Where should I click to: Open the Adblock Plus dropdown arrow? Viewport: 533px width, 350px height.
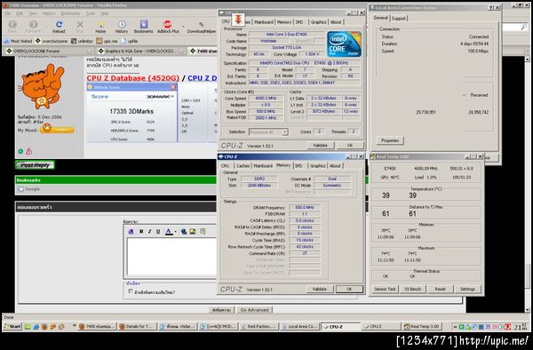(183, 26)
